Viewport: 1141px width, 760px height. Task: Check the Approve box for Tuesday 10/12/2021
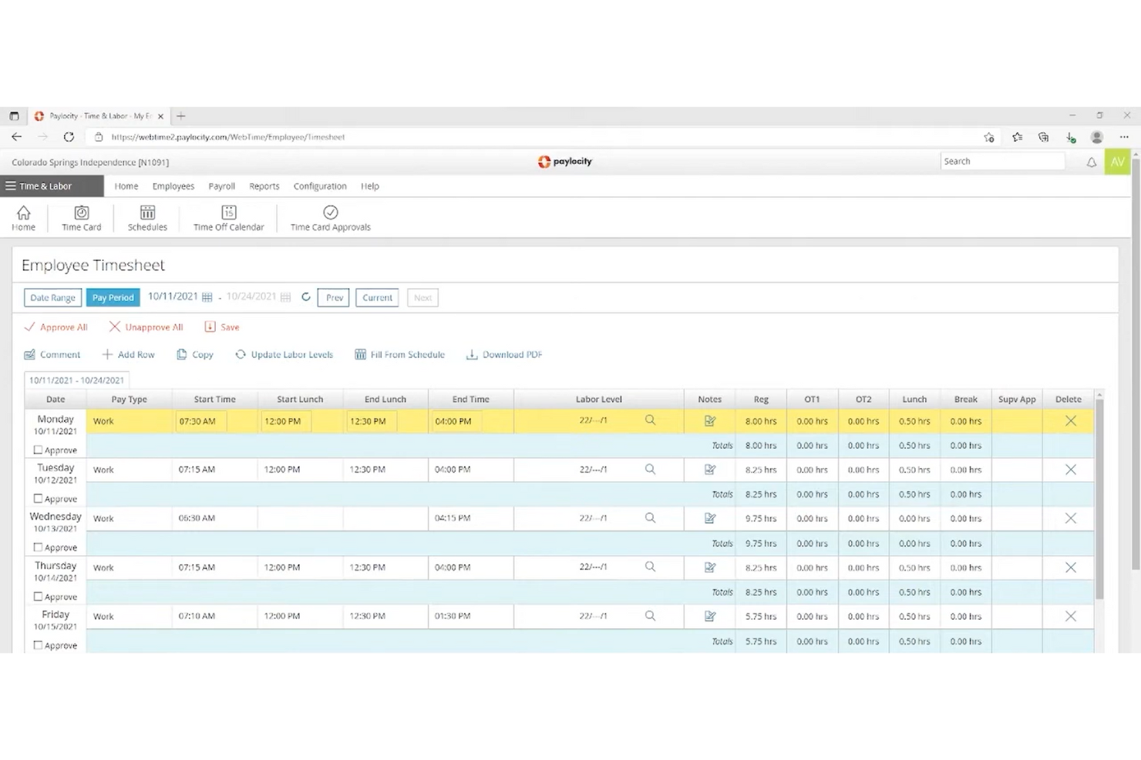[38, 498]
